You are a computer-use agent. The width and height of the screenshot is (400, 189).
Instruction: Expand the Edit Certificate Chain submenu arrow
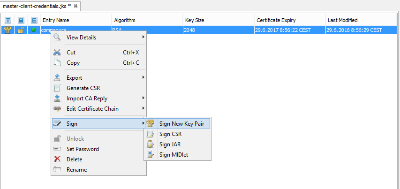(x=143, y=109)
